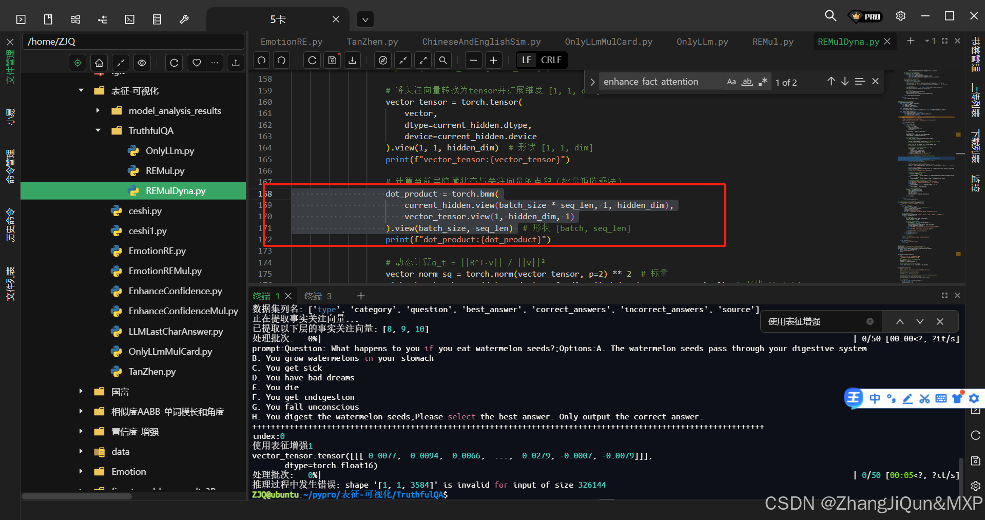Upload file using file panel upload icon
Image resolution: width=985 pixels, height=520 pixels.
click(x=236, y=63)
